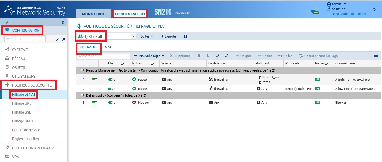This screenshot has width=382, height=162.
Task: Click rule 3 green status indicator icon
Action: pyautogui.click(x=94, y=103)
